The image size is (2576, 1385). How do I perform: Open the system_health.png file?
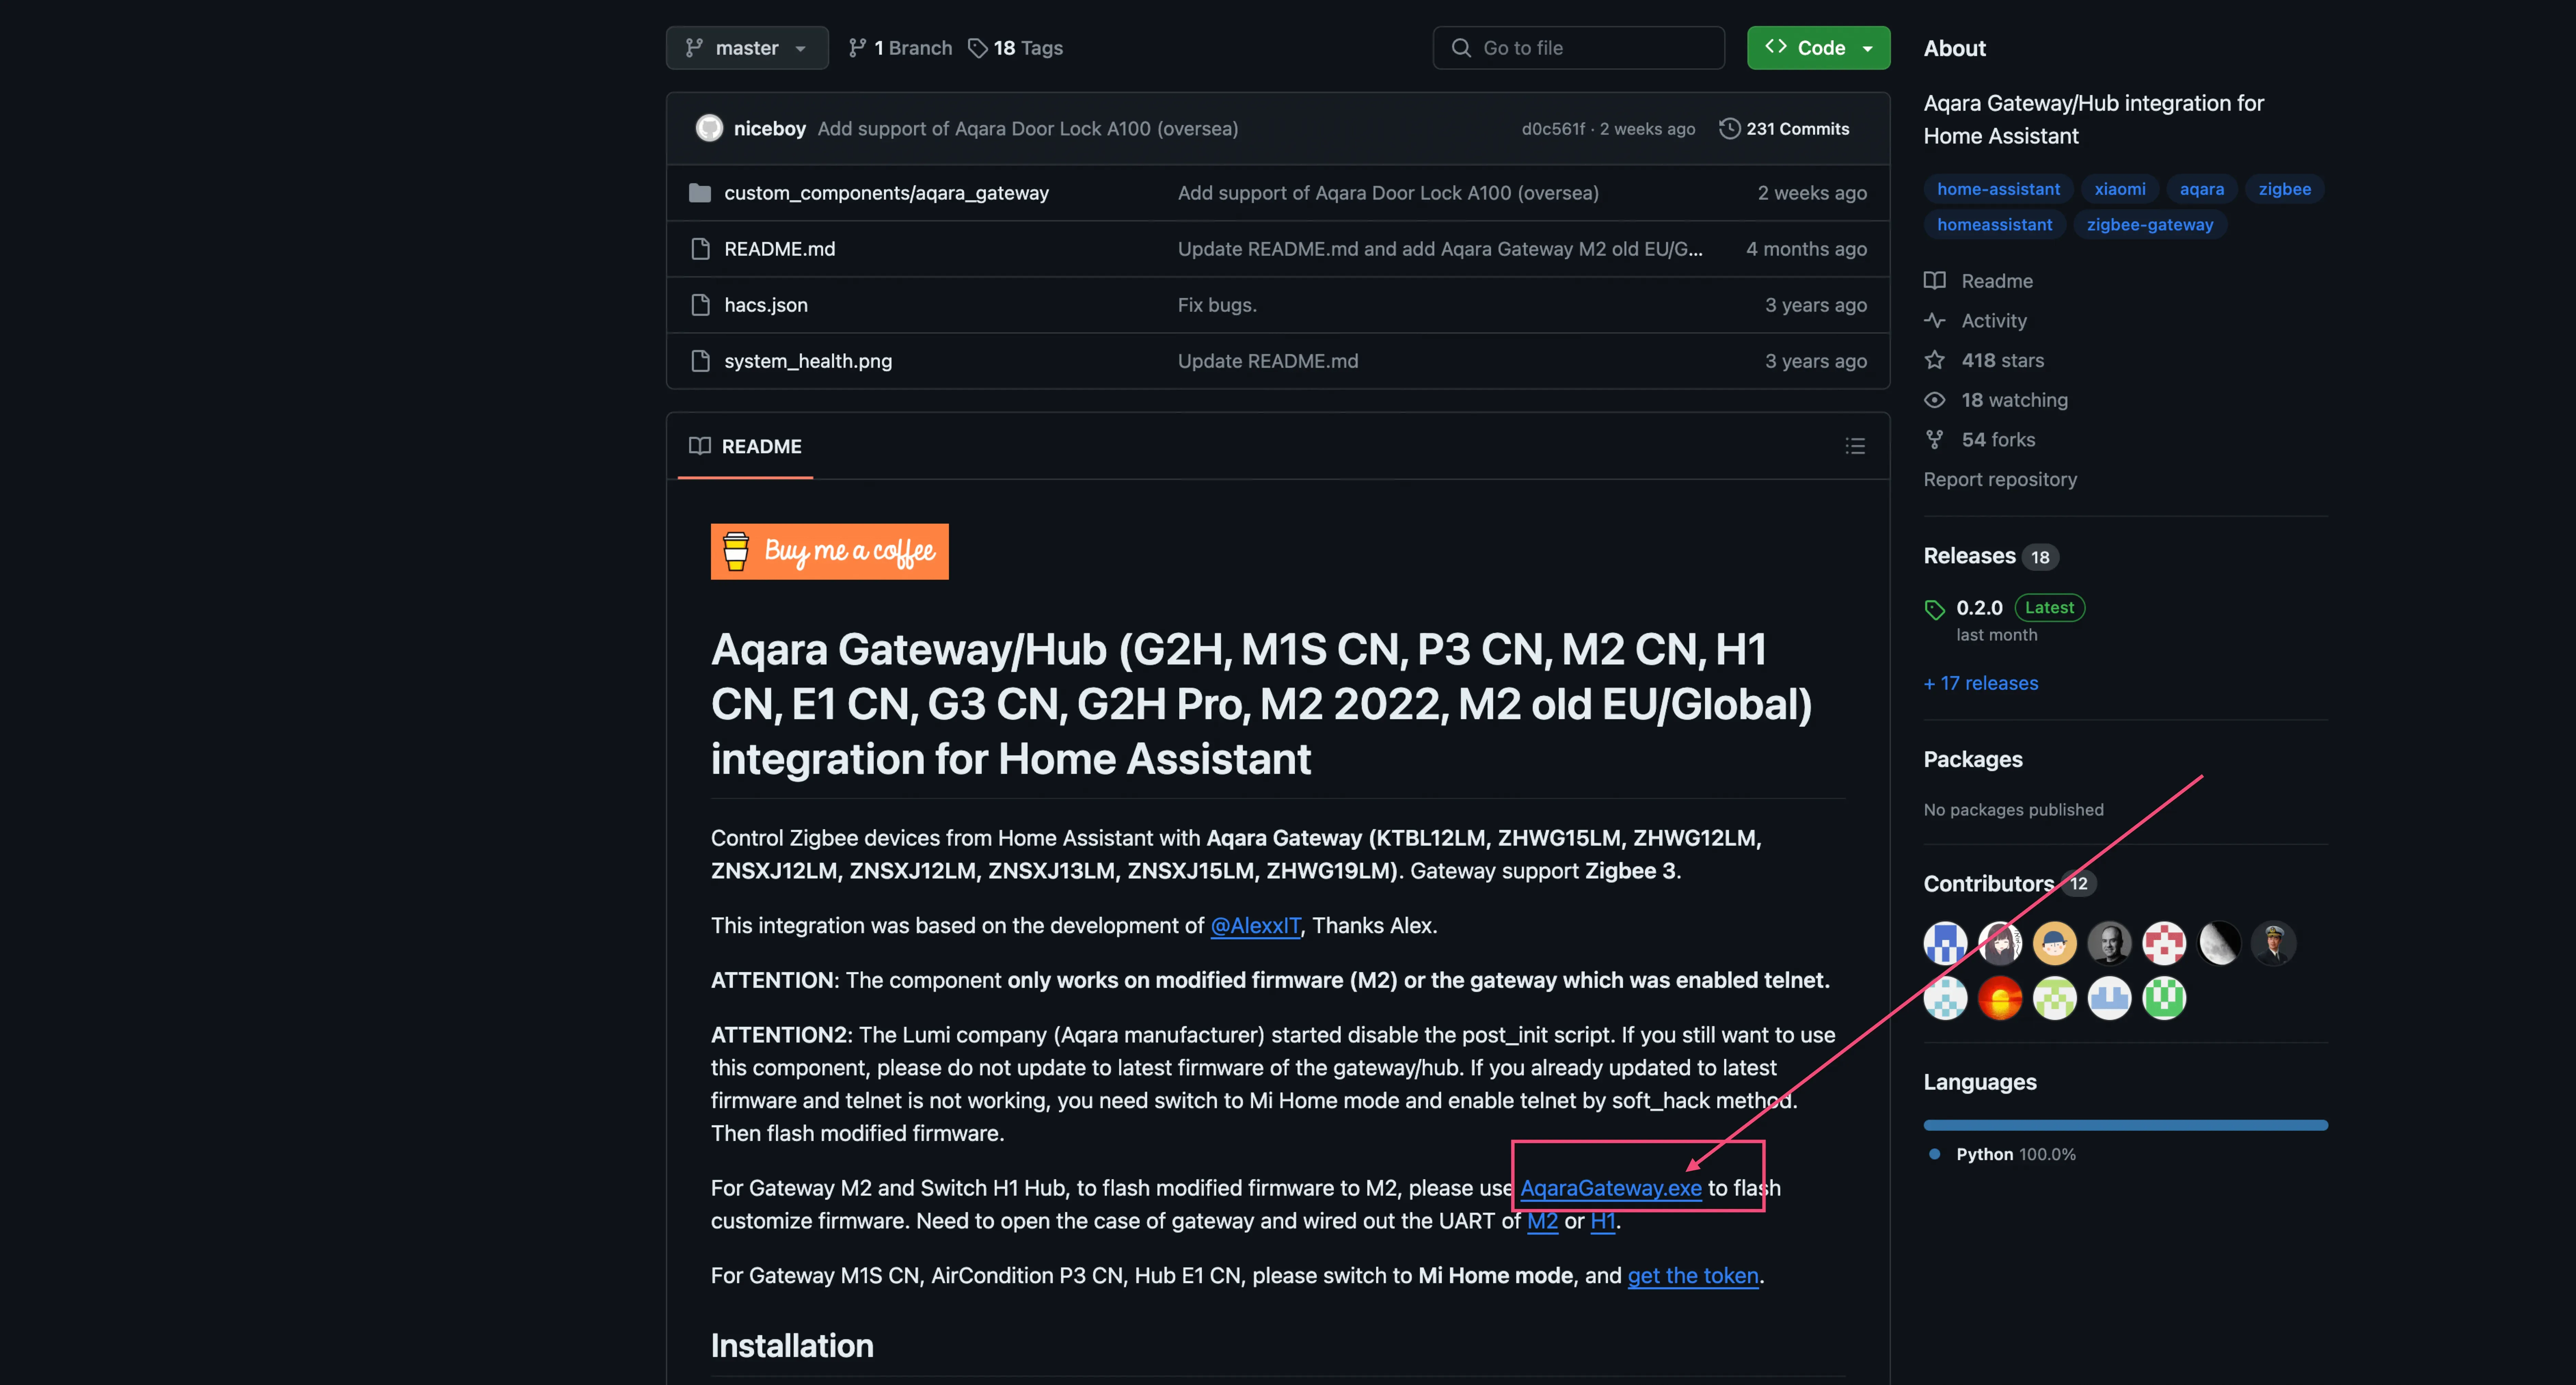[808, 361]
